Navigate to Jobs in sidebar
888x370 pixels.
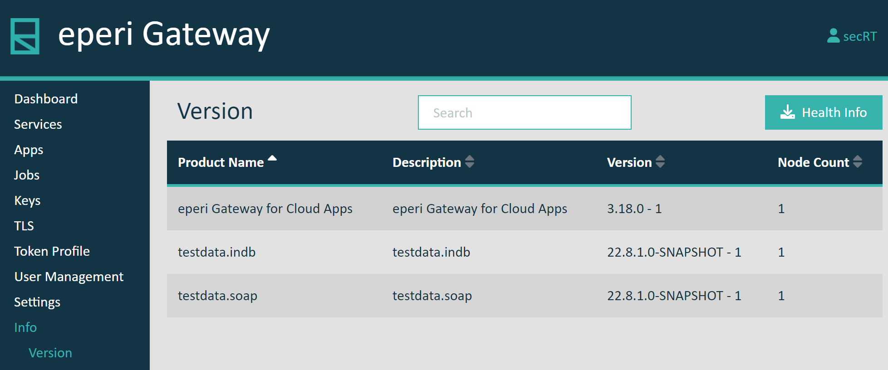(x=27, y=175)
